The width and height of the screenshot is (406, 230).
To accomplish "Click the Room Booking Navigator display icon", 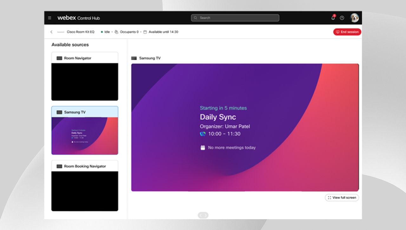I will pyautogui.click(x=59, y=166).
